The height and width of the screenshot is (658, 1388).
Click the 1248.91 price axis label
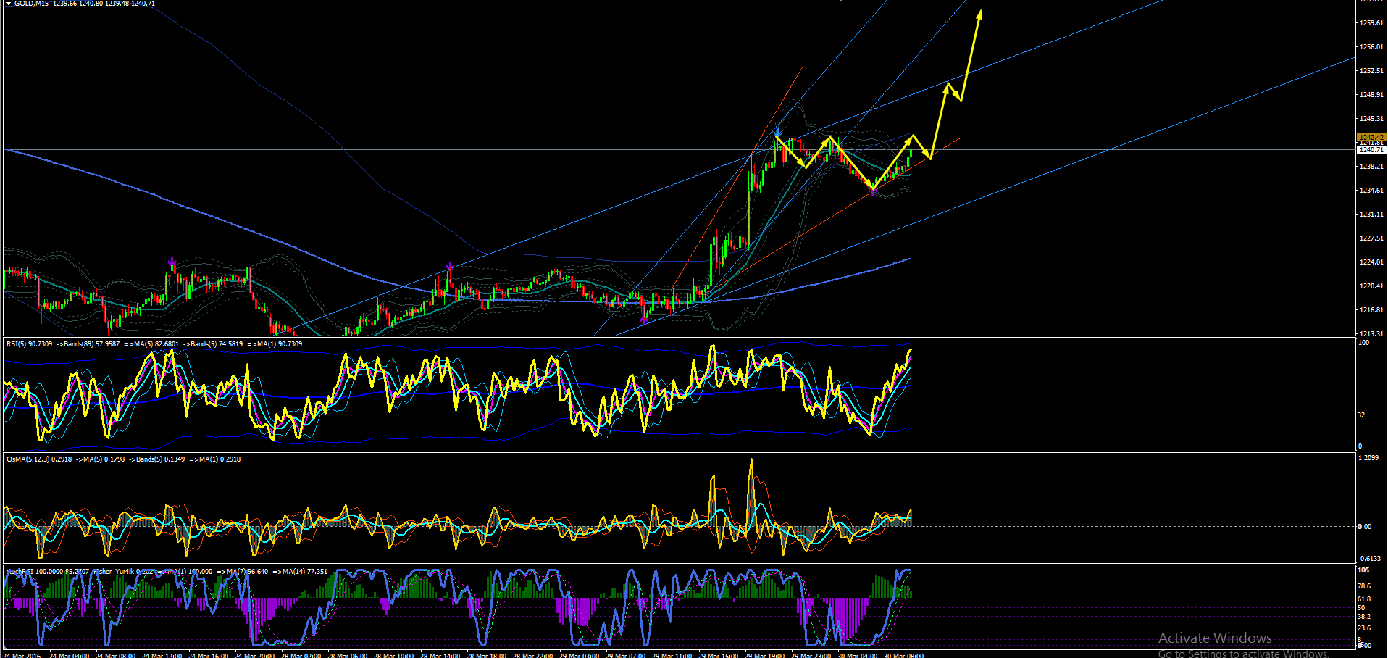(x=1372, y=95)
